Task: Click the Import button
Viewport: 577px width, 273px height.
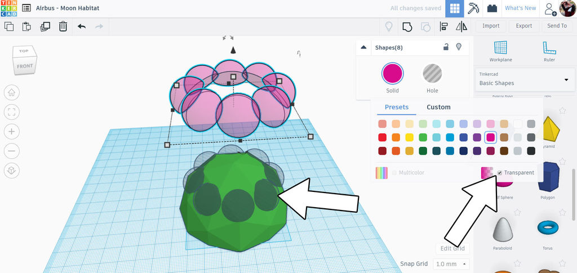Action: 491,26
